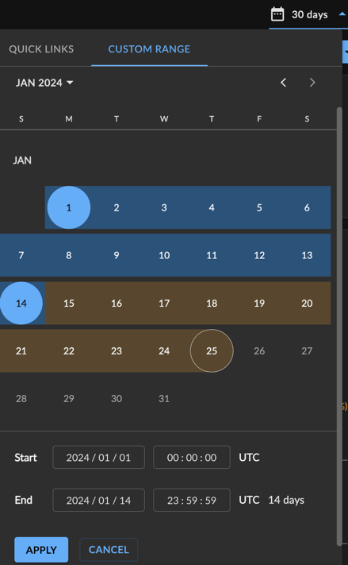Select the Custom Range tab
Screen dimensions: 348x565
pyautogui.click(x=149, y=49)
